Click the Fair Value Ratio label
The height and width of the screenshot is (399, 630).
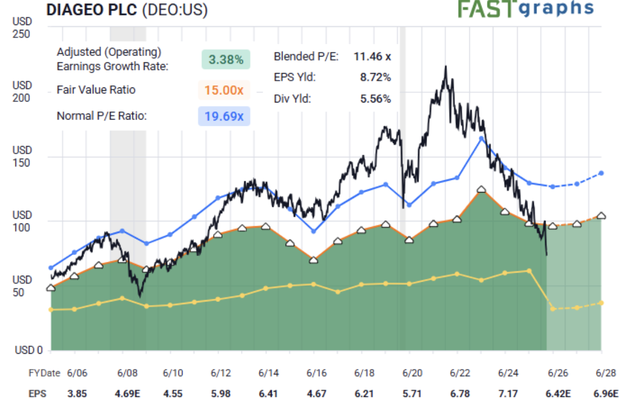[96, 90]
